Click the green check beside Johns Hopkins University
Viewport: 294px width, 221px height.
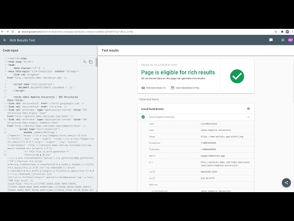[143, 117]
